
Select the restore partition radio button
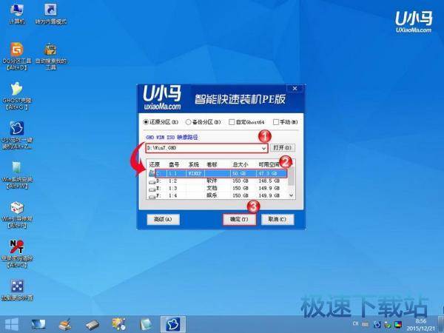[x=146, y=122]
